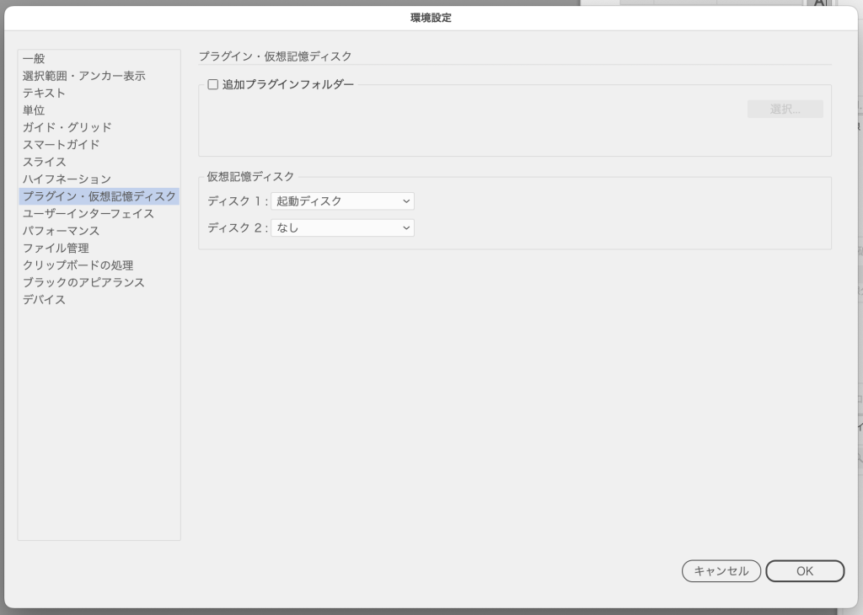Open ユーザーインターフェイス settings
This screenshot has width=863, height=615.
(88, 214)
